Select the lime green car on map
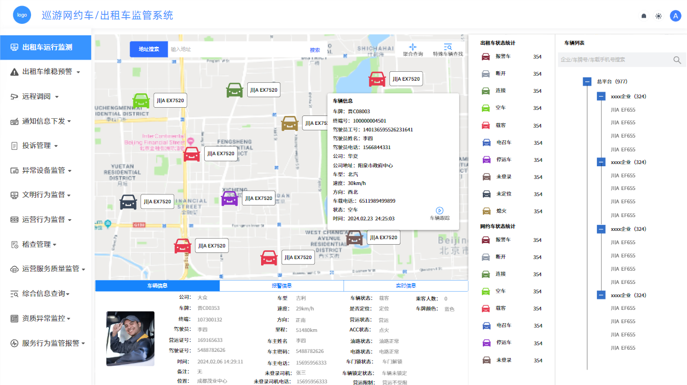 point(142,101)
